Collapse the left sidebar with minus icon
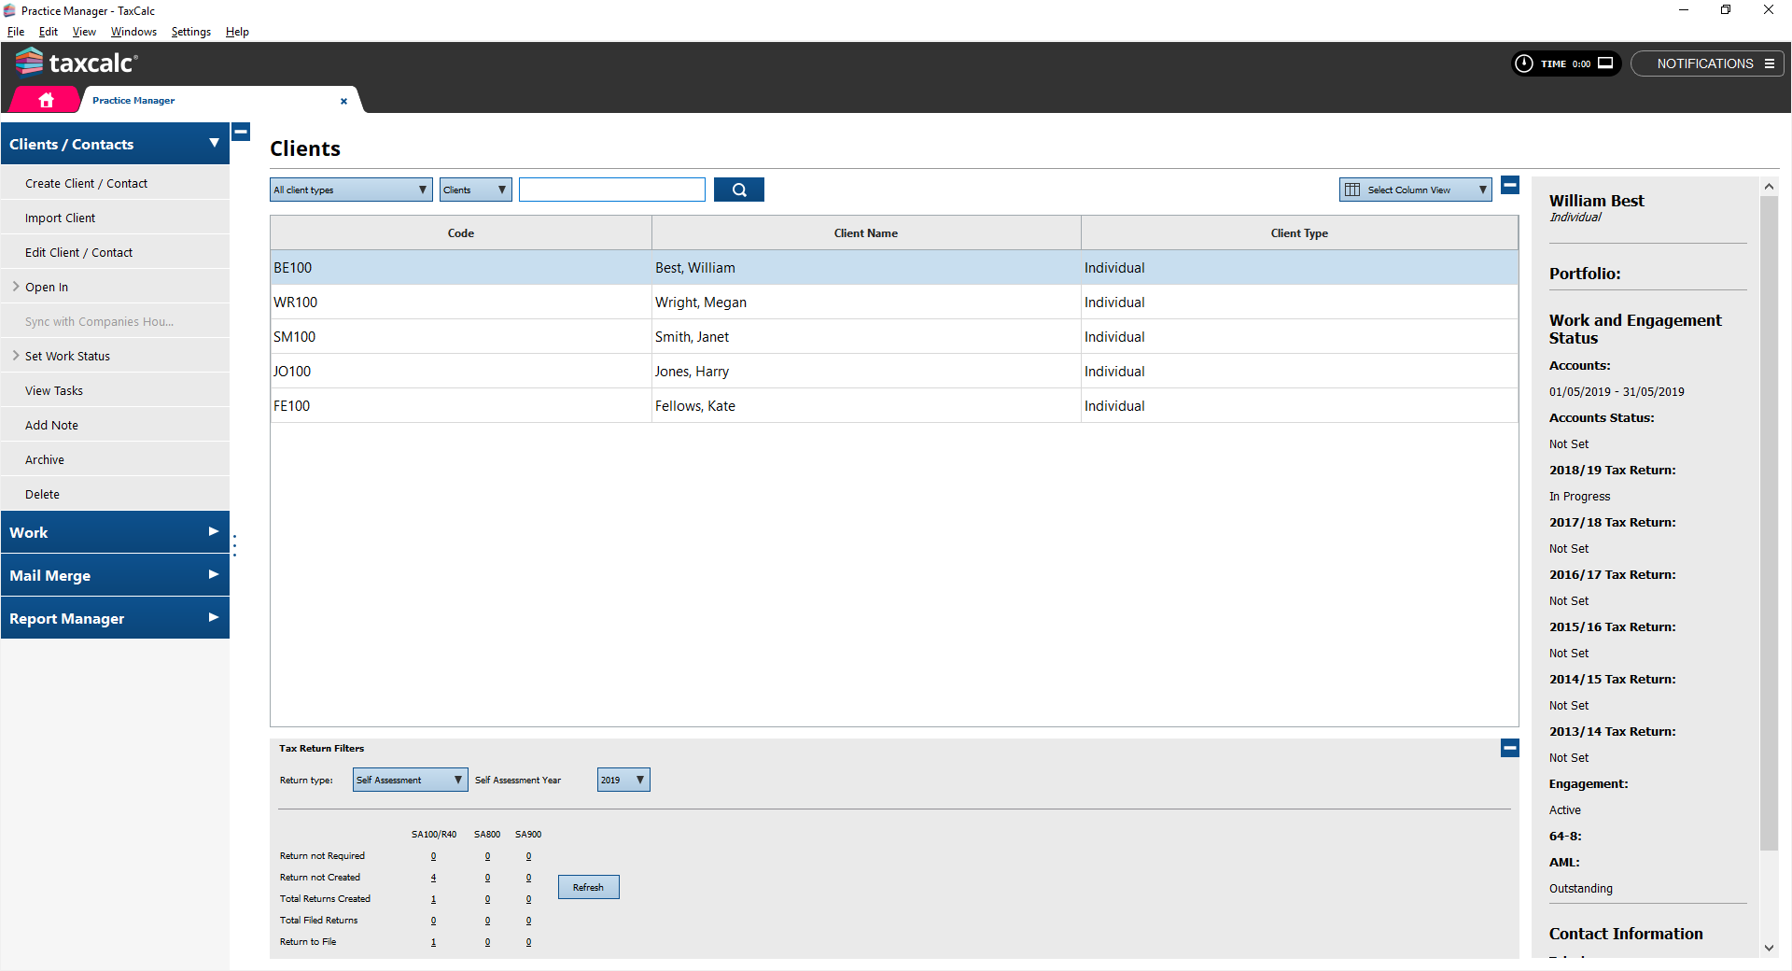The height and width of the screenshot is (971, 1792). 241,133
